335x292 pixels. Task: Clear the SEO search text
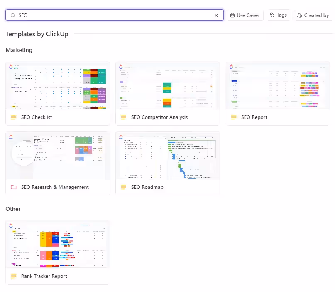click(x=216, y=15)
